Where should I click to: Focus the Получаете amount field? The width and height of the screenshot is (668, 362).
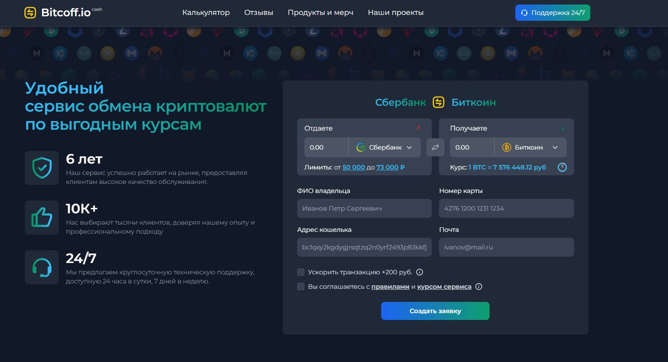coord(472,147)
